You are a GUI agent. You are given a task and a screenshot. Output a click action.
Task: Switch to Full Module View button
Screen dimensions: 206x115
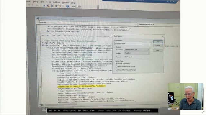click(43, 105)
